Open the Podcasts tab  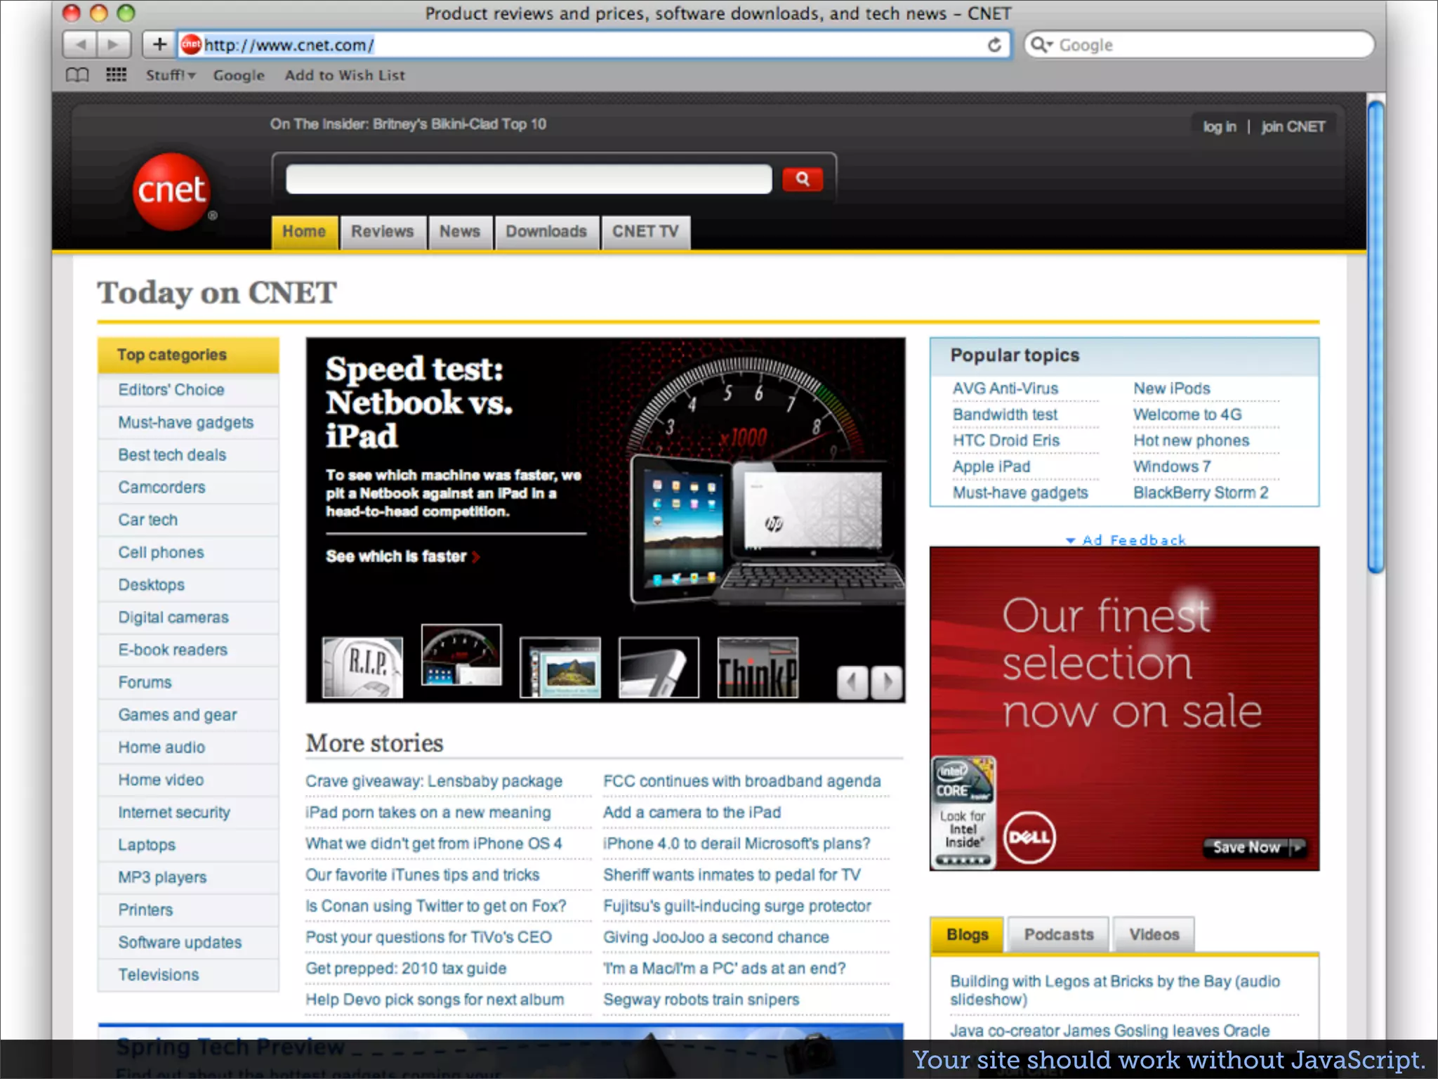[x=1058, y=934]
